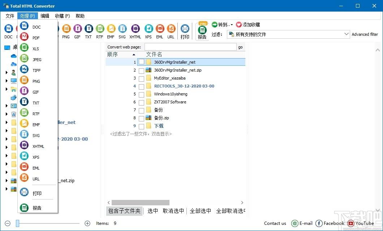Click the RTF toolbar icon

[100, 32]
